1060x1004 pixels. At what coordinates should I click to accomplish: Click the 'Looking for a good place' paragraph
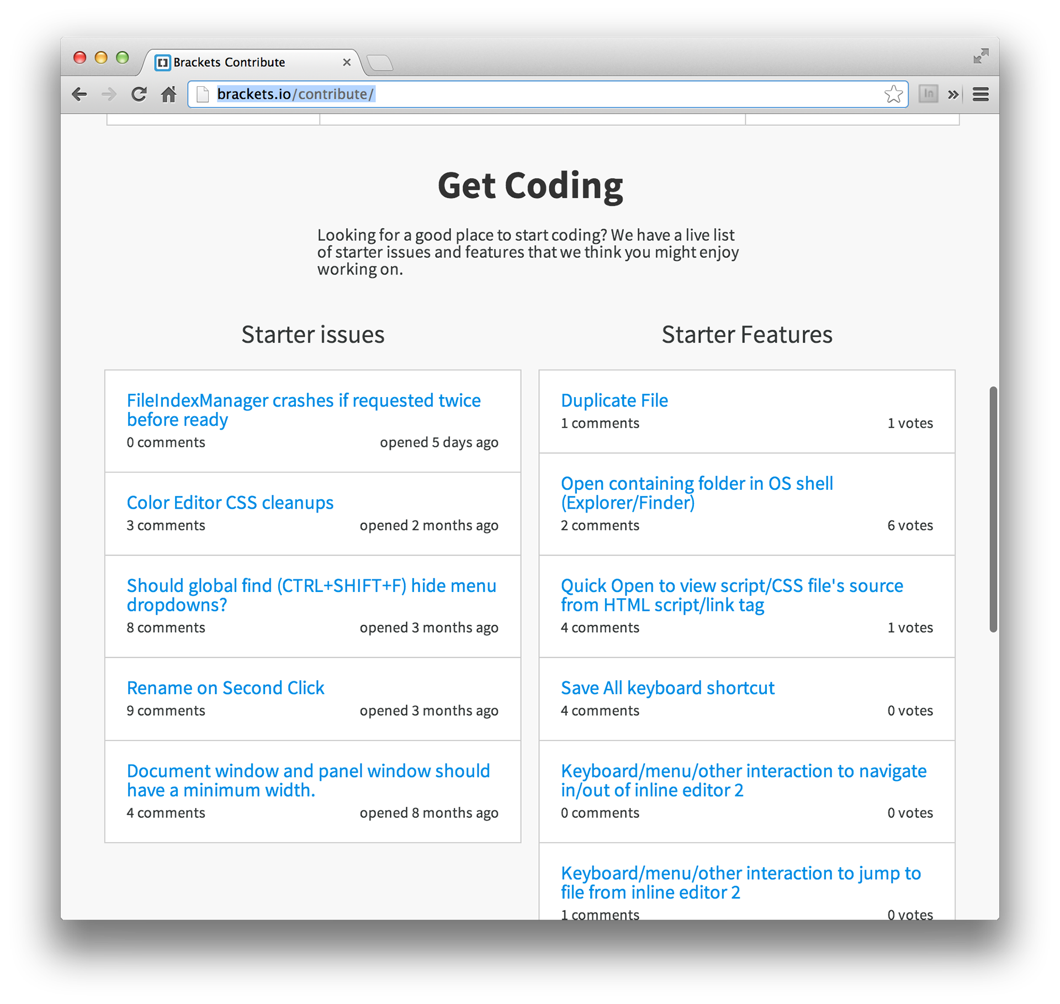(x=528, y=252)
